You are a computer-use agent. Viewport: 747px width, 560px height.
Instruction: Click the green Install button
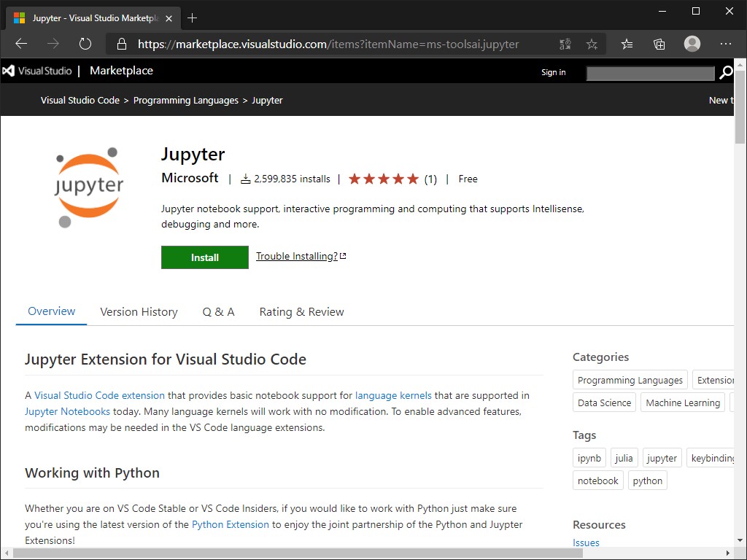pyautogui.click(x=204, y=257)
